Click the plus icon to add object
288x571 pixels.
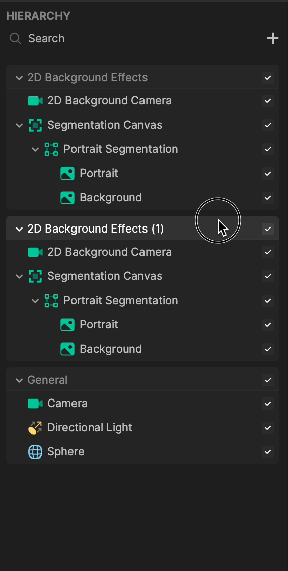click(x=273, y=38)
